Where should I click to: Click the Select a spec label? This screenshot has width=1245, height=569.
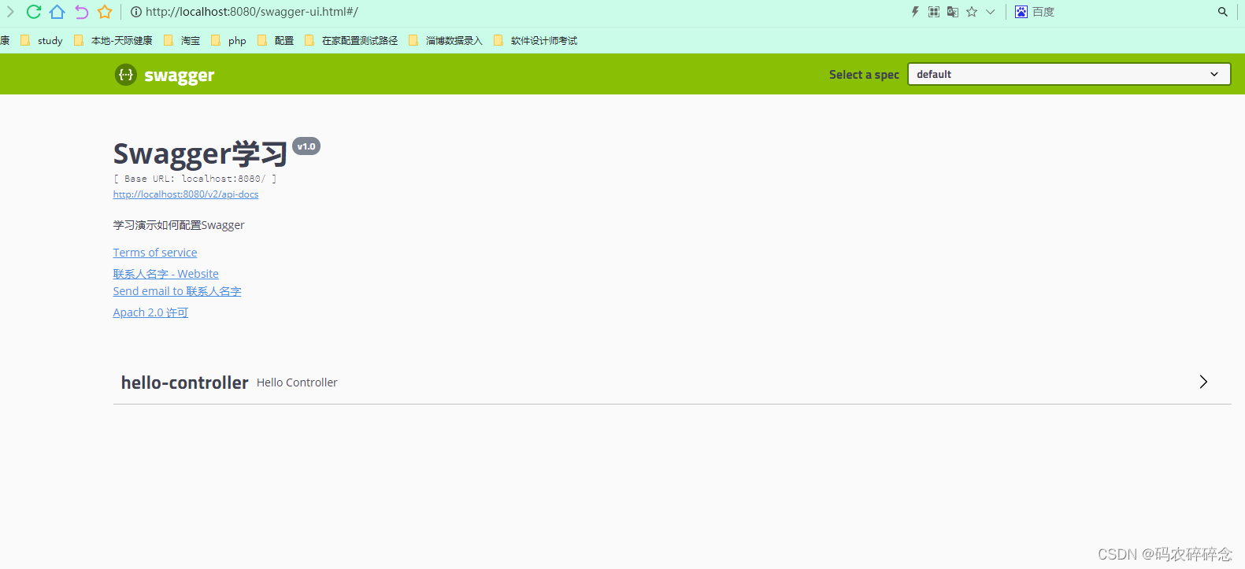point(864,75)
